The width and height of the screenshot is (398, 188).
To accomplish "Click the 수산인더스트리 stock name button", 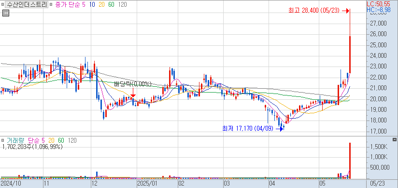I will coord(27,4).
